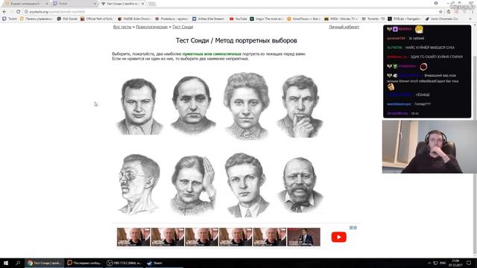Open Windows taskbar search
Screen dimensions: 477x268
18,263
